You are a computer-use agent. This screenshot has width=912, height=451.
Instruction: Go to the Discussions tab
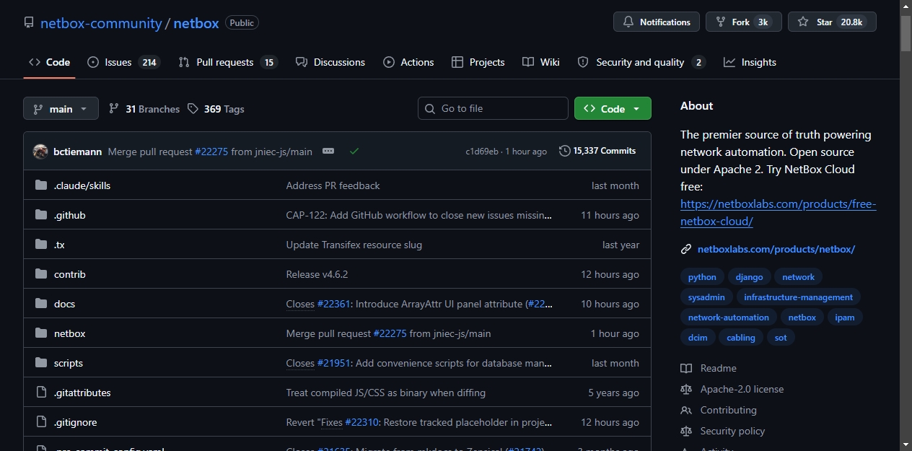pos(330,62)
